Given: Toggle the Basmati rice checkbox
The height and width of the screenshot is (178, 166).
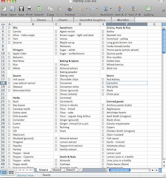Looking at the screenshot, I should pyautogui.click(x=103, y=35).
